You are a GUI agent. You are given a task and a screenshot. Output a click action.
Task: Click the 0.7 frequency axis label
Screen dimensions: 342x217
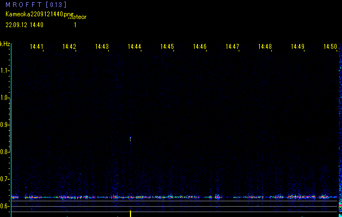[x=4, y=179]
